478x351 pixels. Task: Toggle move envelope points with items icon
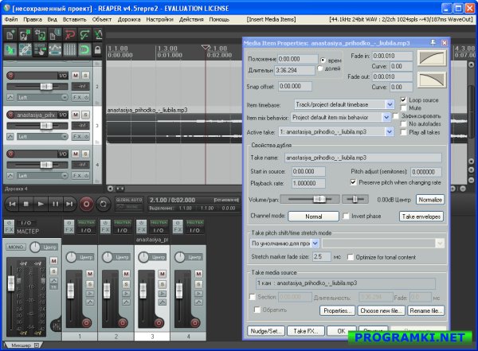[x=54, y=49]
